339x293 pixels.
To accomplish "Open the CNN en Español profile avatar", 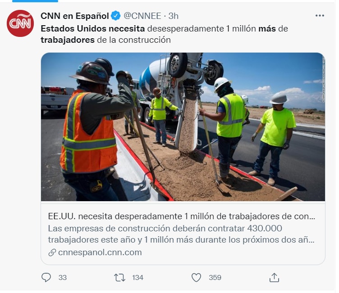I will pyautogui.click(x=20, y=23).
